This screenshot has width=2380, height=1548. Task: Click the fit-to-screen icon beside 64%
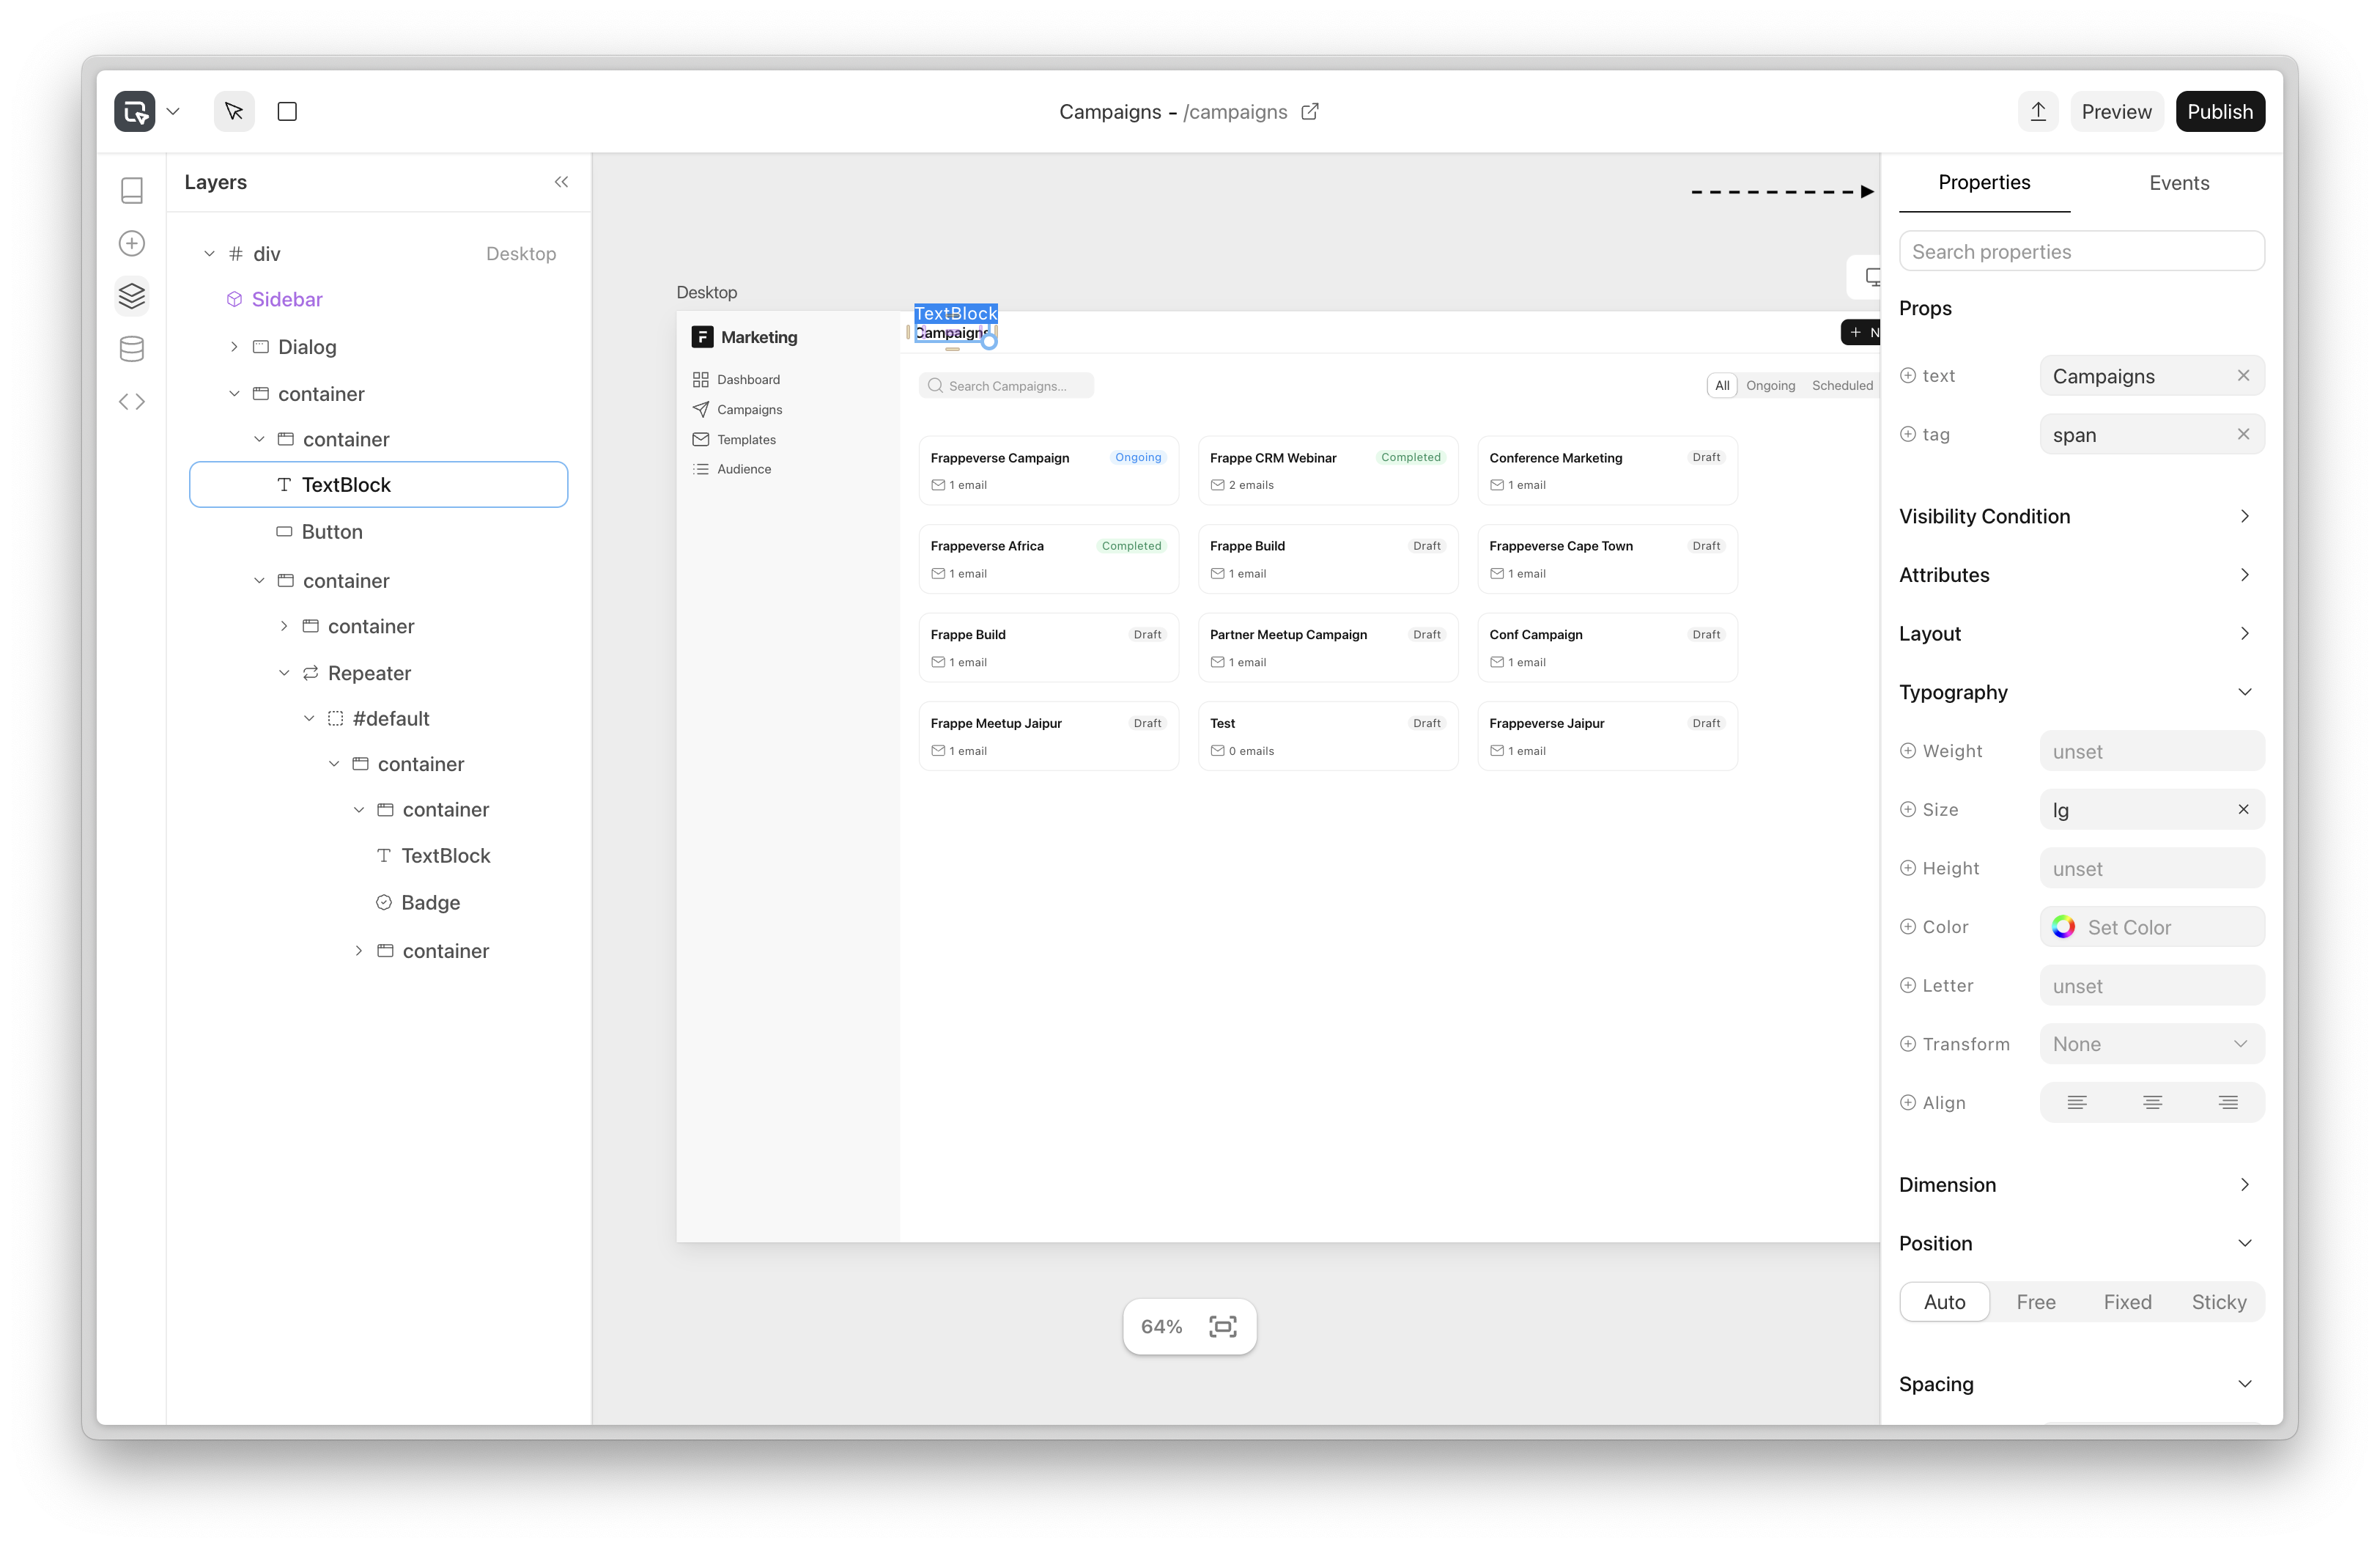(x=1222, y=1326)
